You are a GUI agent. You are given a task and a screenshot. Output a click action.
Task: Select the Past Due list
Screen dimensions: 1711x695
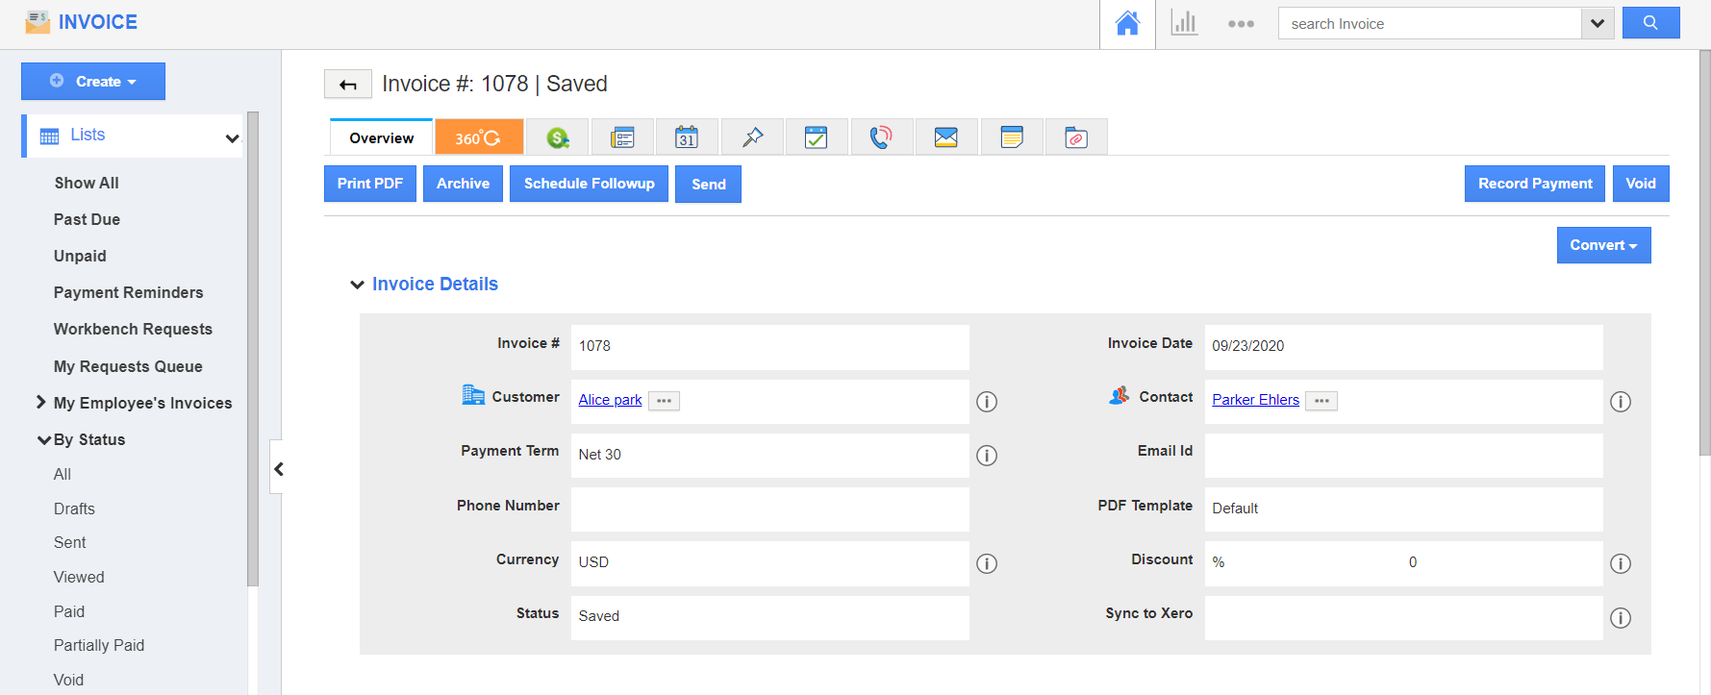(x=87, y=219)
